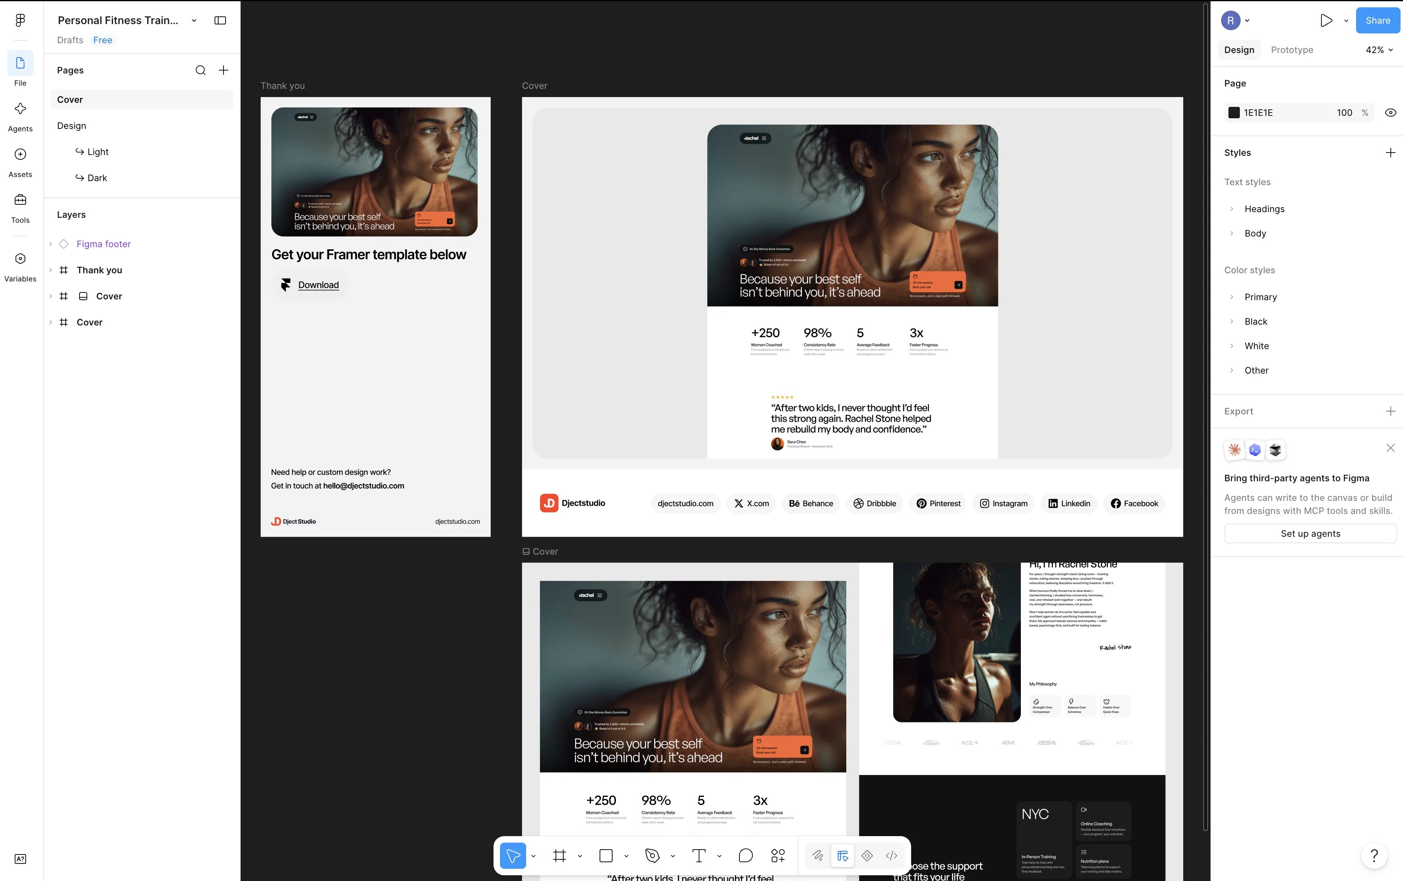
Task: Open shape tools dropdown arrow
Action: (626, 856)
